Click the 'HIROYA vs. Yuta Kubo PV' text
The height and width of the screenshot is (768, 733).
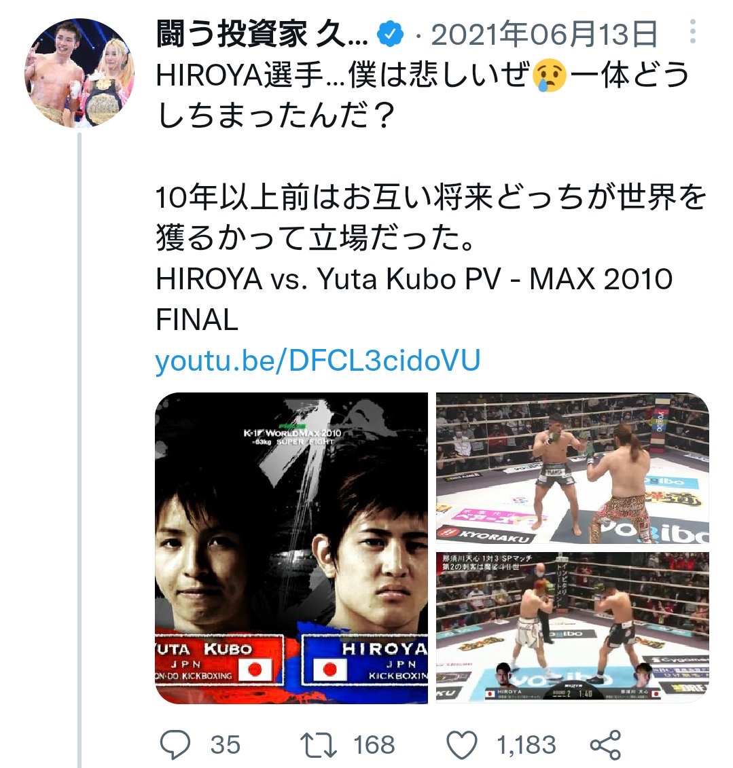[328, 279]
